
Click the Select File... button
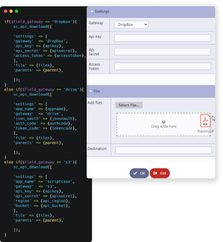pyautogui.click(x=129, y=105)
